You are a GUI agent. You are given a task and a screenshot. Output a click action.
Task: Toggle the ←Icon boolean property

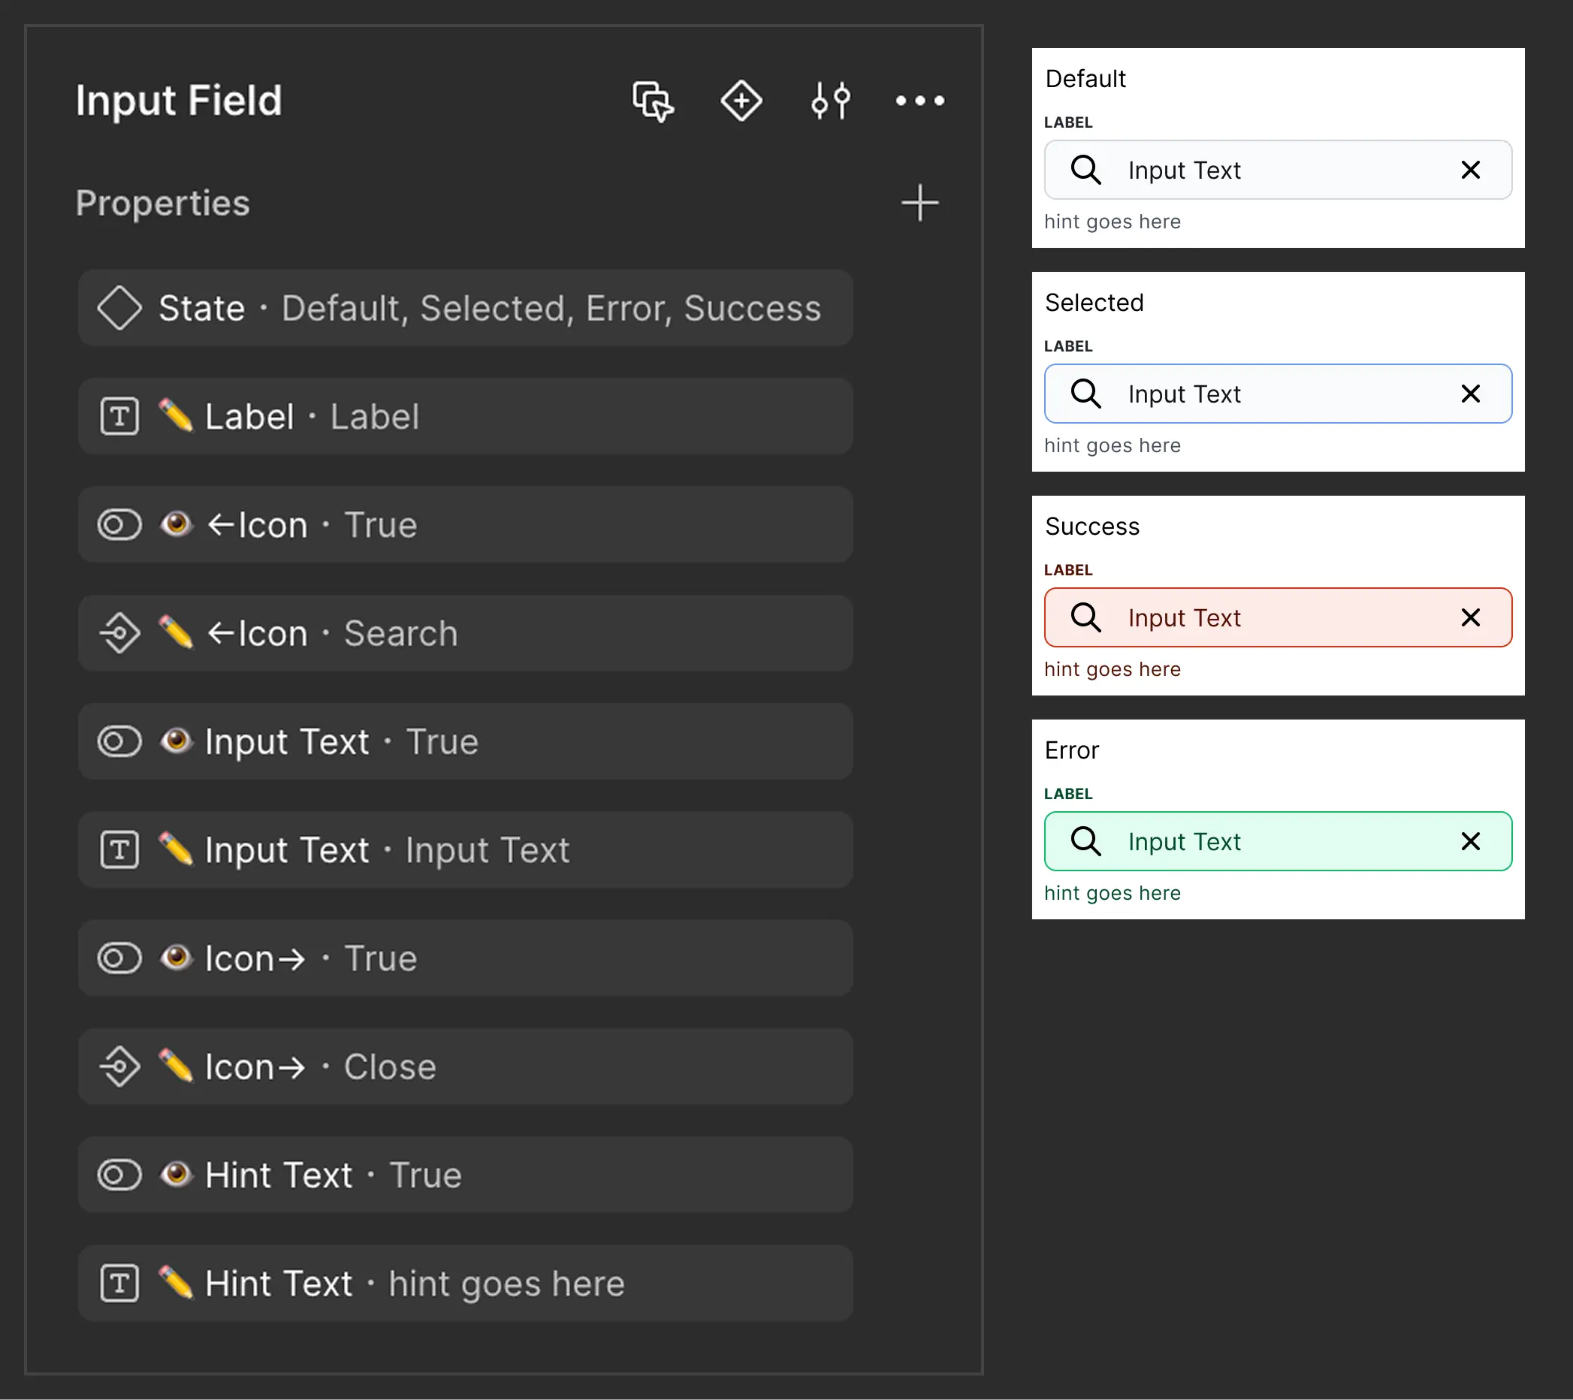pos(119,524)
